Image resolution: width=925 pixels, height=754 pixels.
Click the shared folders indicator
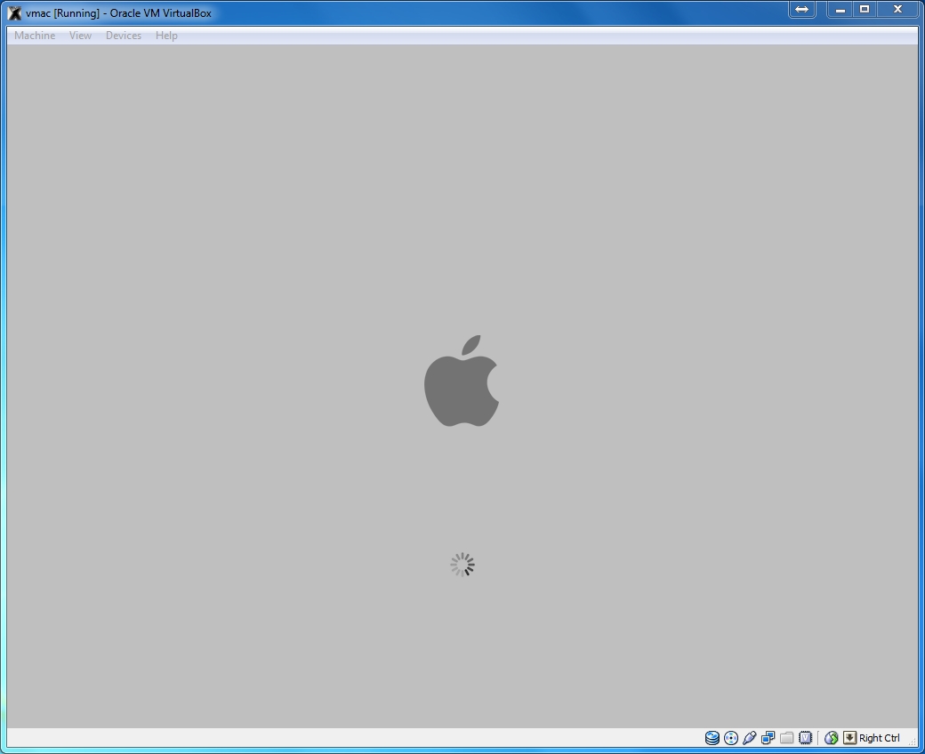(786, 737)
